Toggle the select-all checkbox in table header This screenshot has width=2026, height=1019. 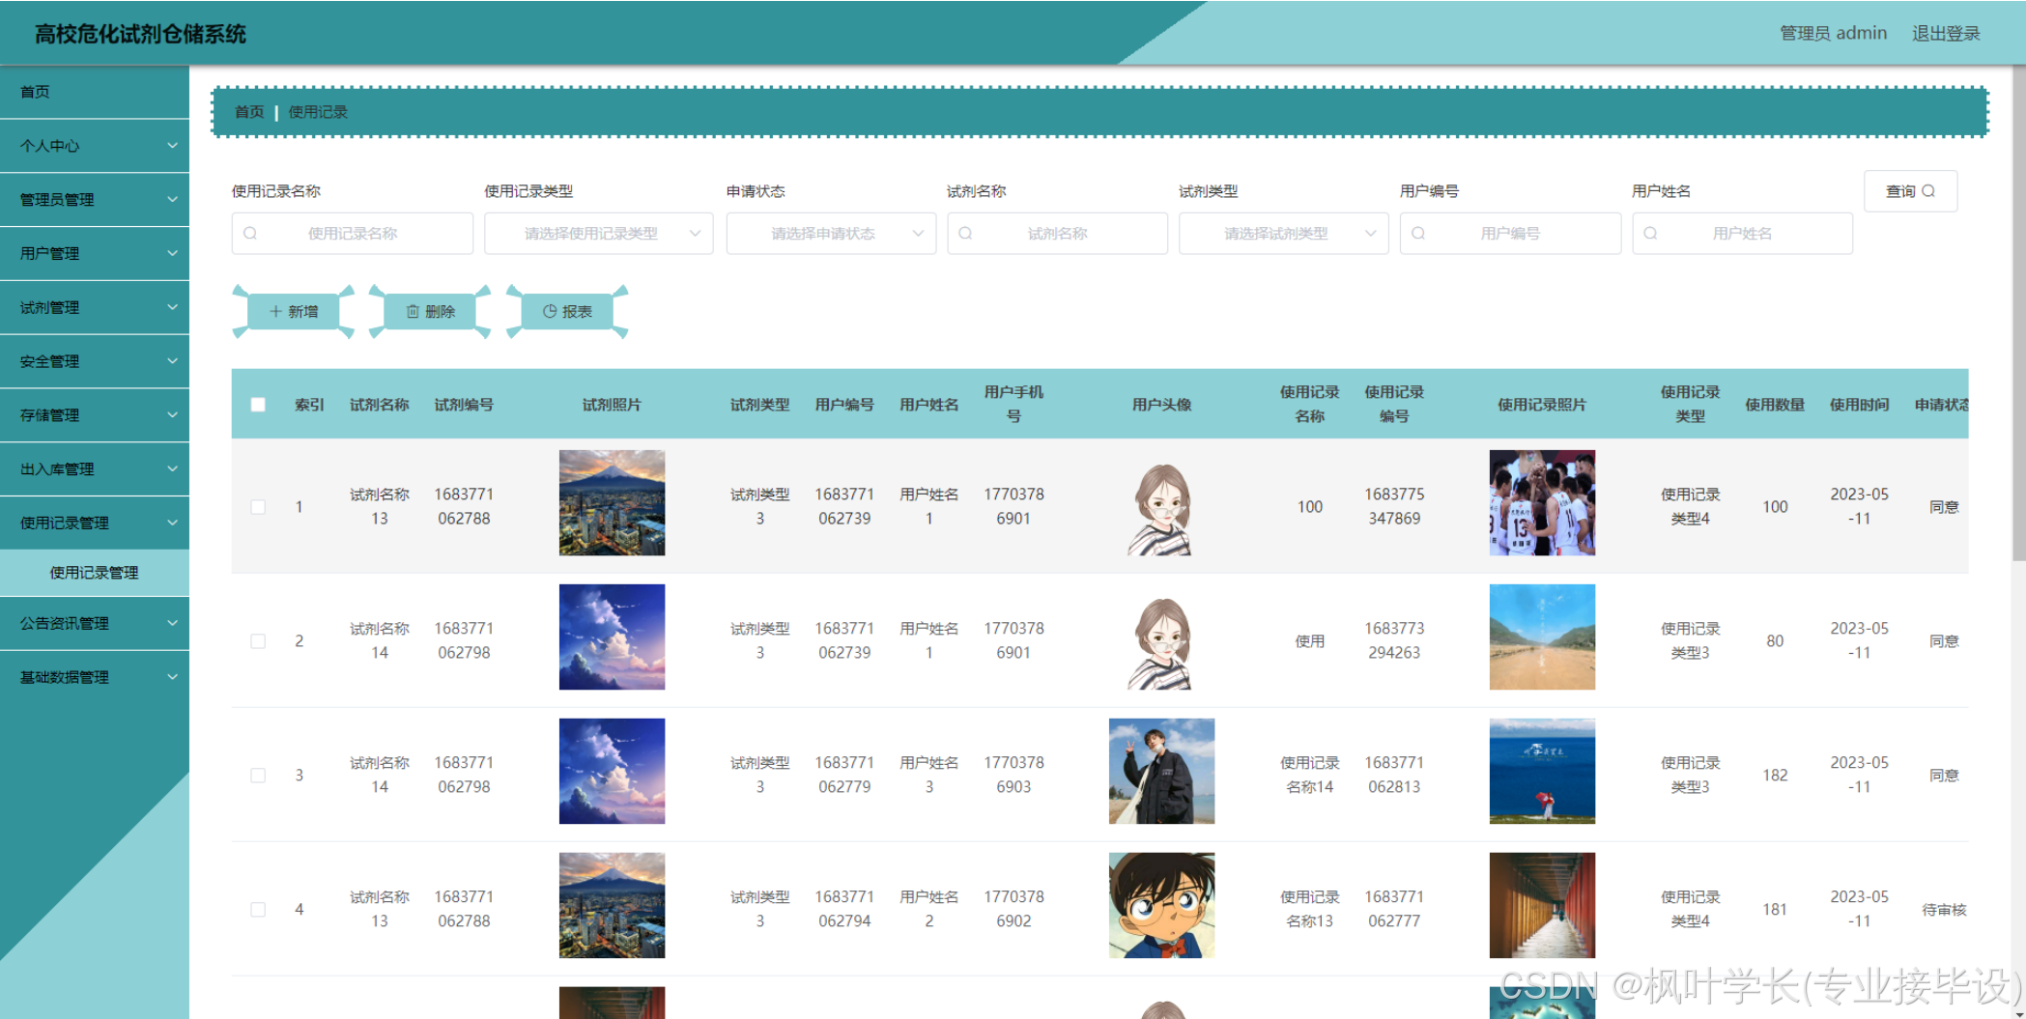point(258,405)
